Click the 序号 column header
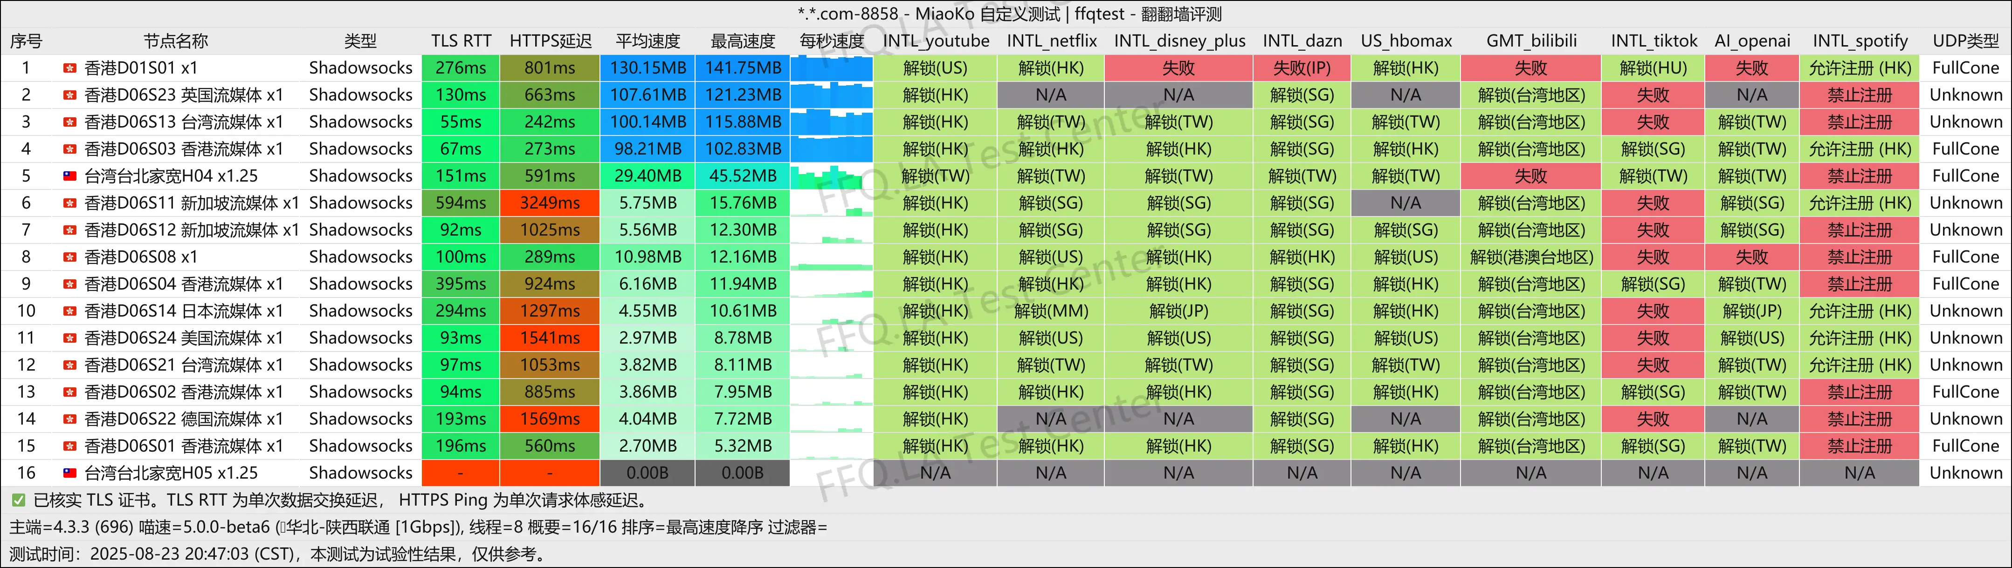2012x568 pixels. pyautogui.click(x=26, y=41)
